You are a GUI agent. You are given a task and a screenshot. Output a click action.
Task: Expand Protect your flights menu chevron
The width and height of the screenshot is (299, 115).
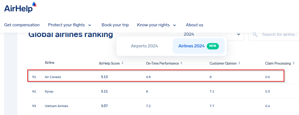[90, 25]
